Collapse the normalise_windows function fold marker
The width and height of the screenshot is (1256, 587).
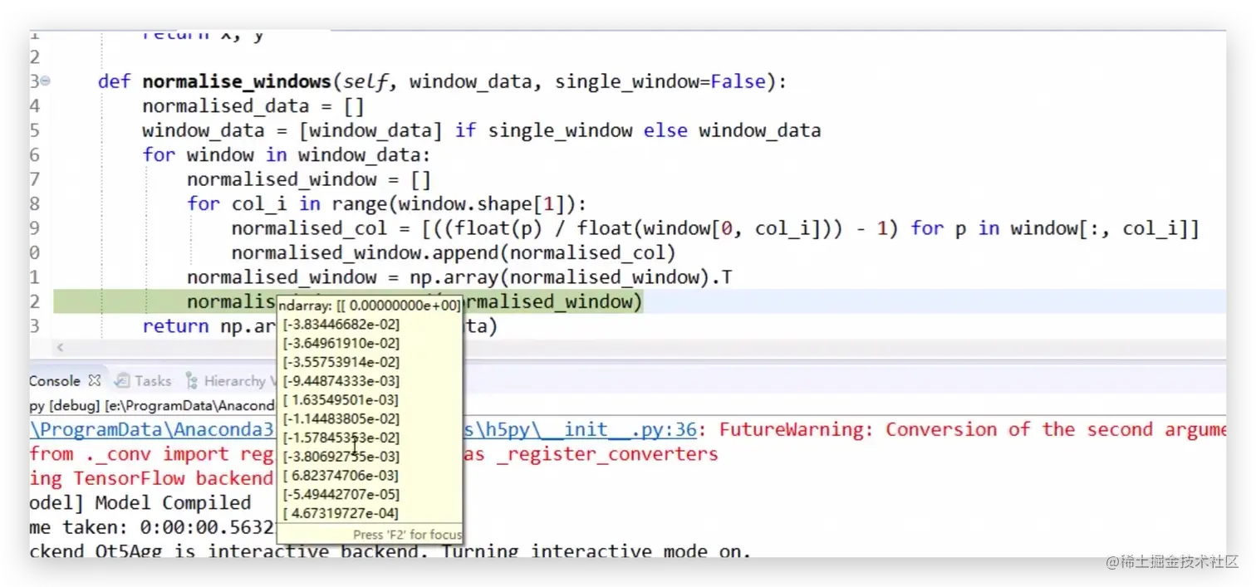[45, 81]
